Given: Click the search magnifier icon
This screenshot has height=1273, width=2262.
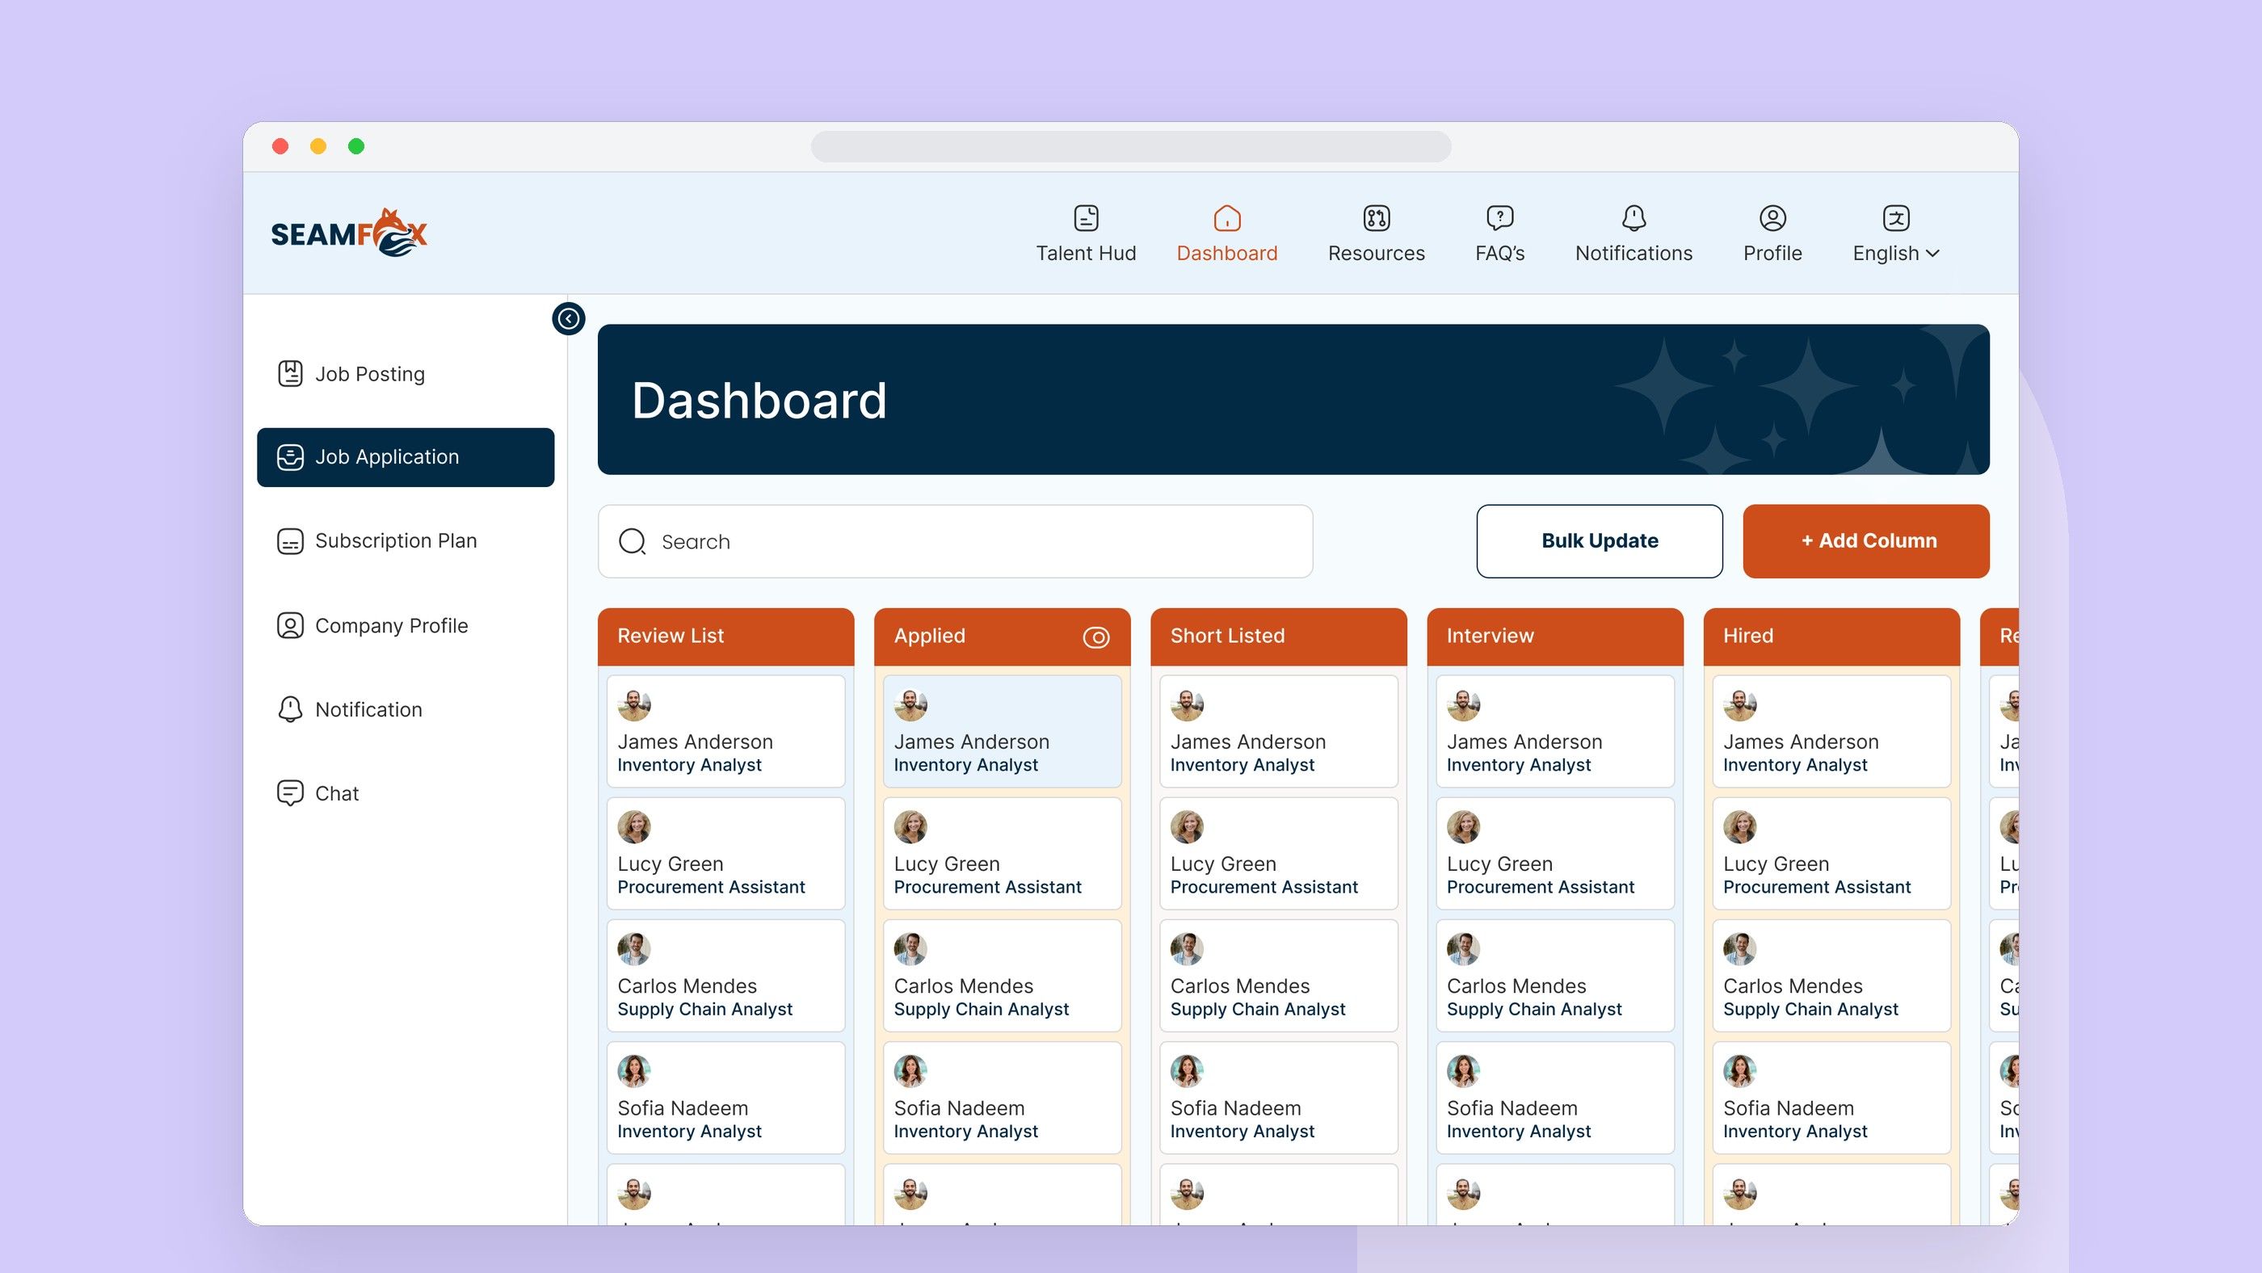Looking at the screenshot, I should 633,541.
